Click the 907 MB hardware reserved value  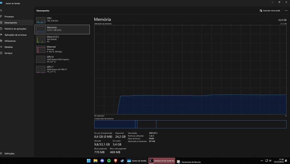coord(152,141)
